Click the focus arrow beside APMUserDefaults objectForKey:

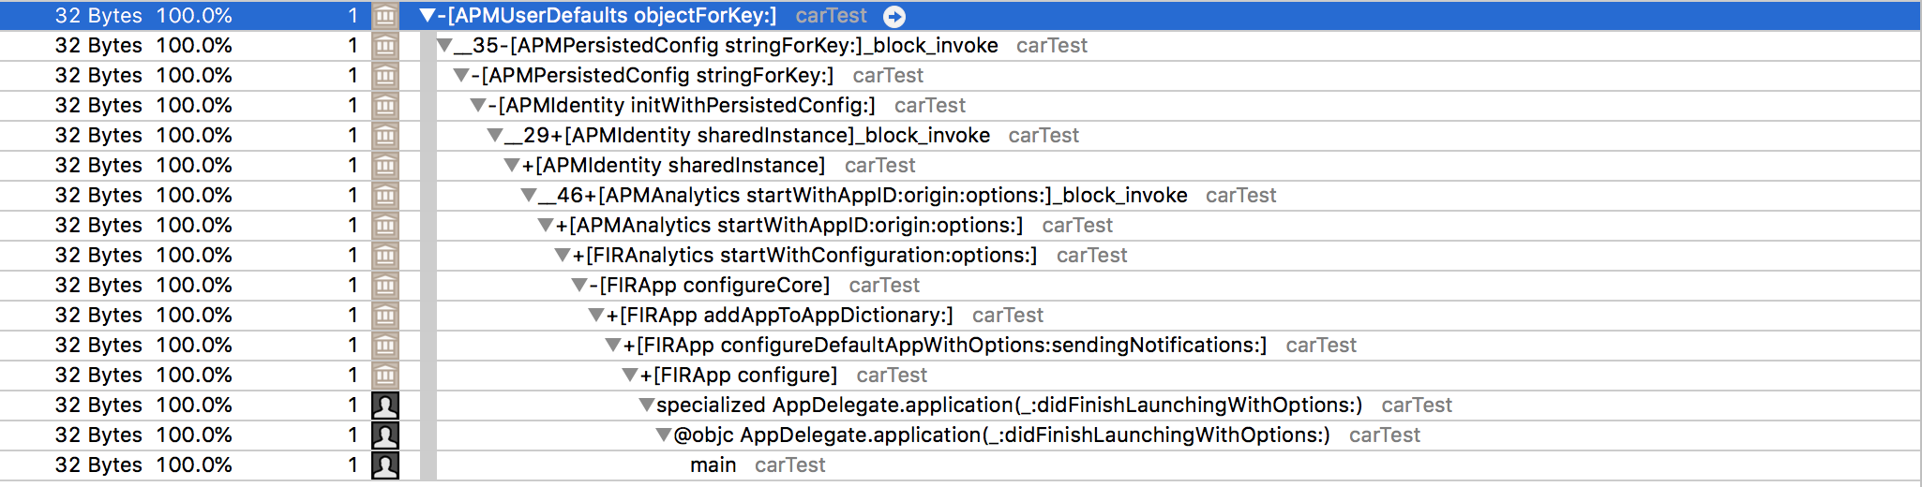[894, 16]
